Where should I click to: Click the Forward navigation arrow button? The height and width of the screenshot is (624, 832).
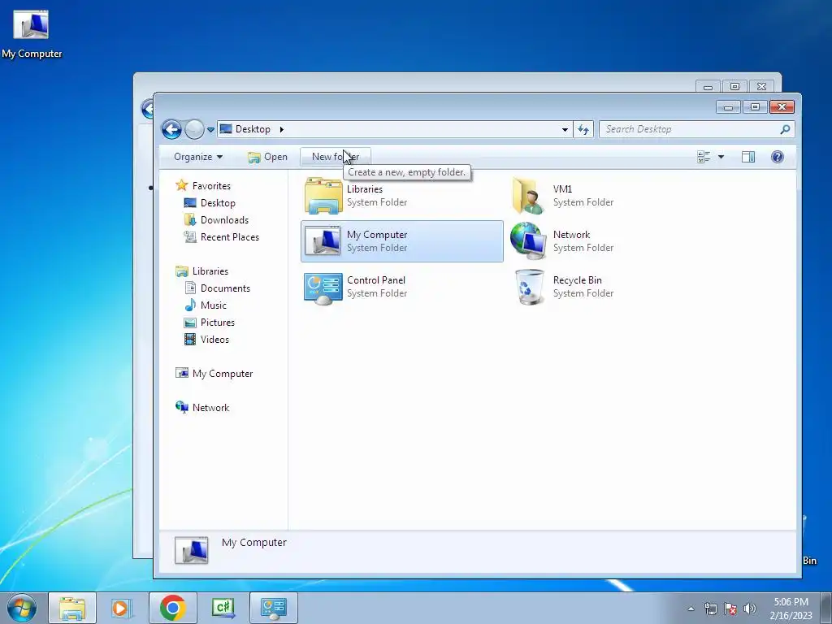pyautogui.click(x=194, y=129)
